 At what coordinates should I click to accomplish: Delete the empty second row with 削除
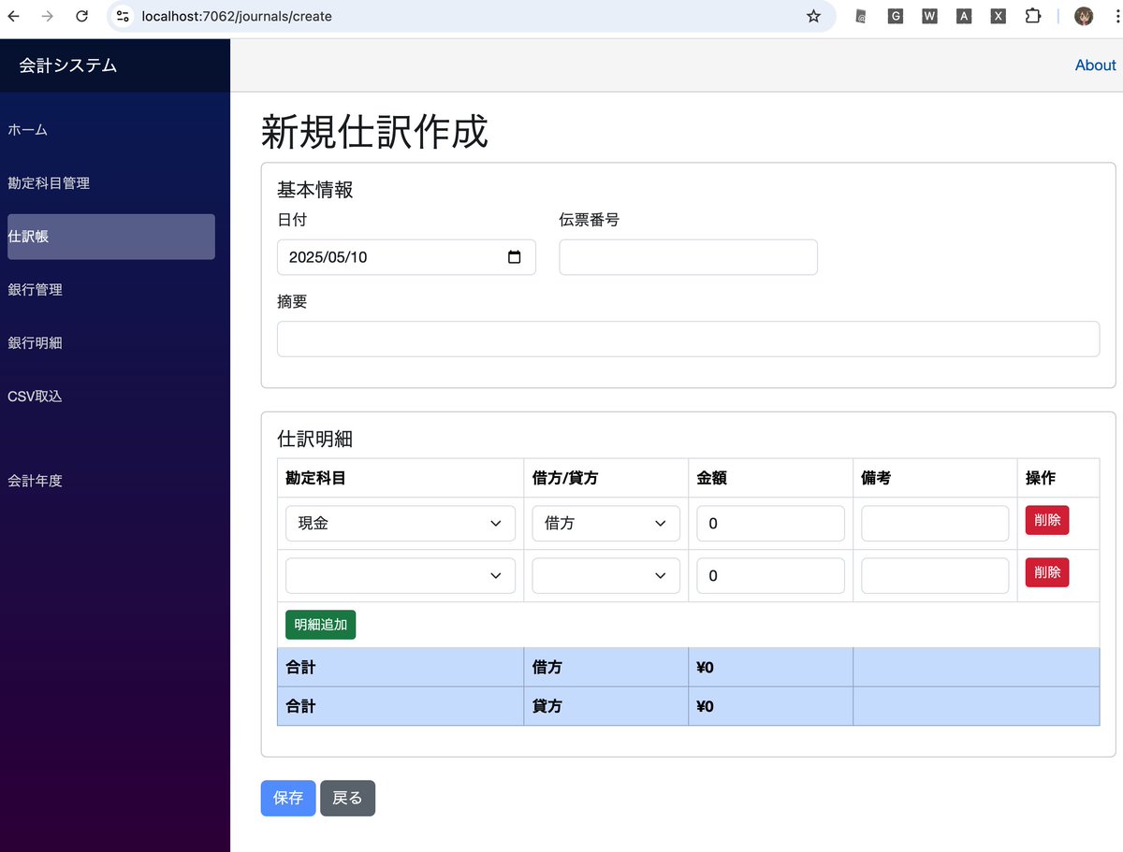tap(1047, 572)
